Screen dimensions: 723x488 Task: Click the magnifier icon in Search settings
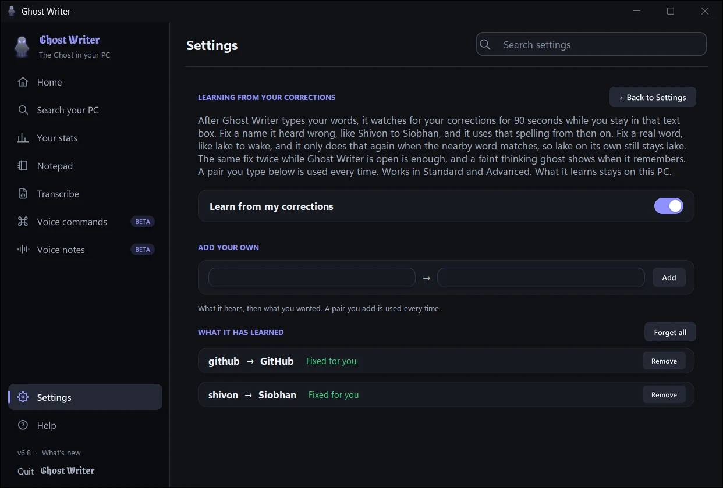pos(485,45)
